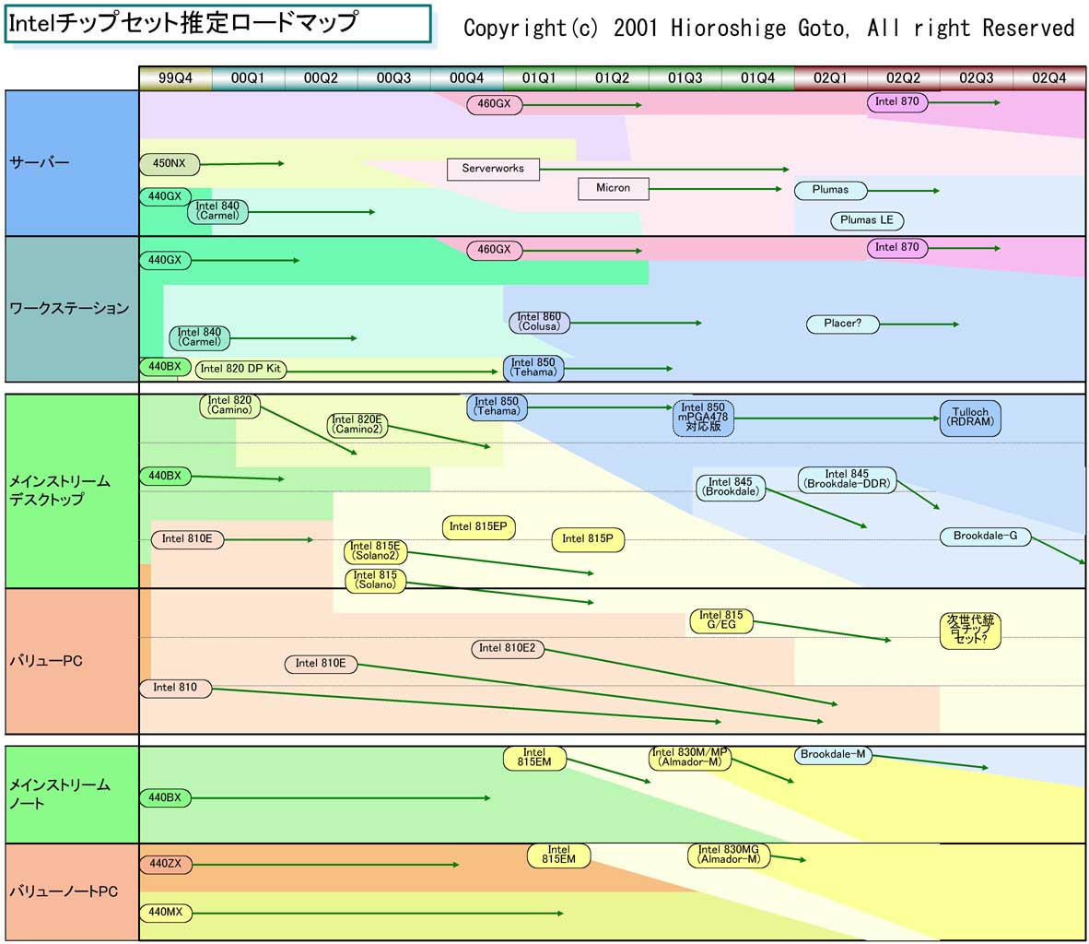
Task: Select the Intel 815EP node
Action: [x=478, y=527]
